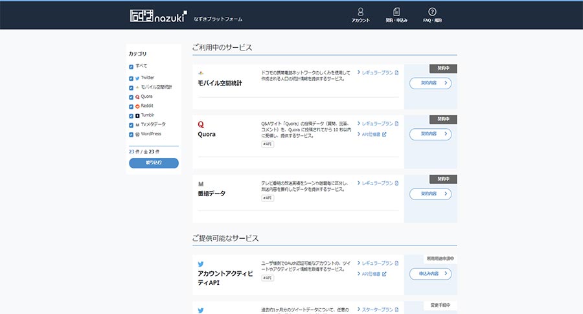
Task: Open the 契約・申込み document icon
Action: coord(396,12)
